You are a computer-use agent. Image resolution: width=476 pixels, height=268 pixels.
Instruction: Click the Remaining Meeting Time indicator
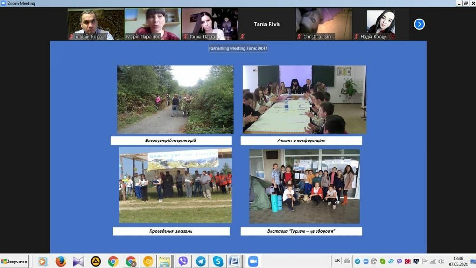tap(238, 48)
